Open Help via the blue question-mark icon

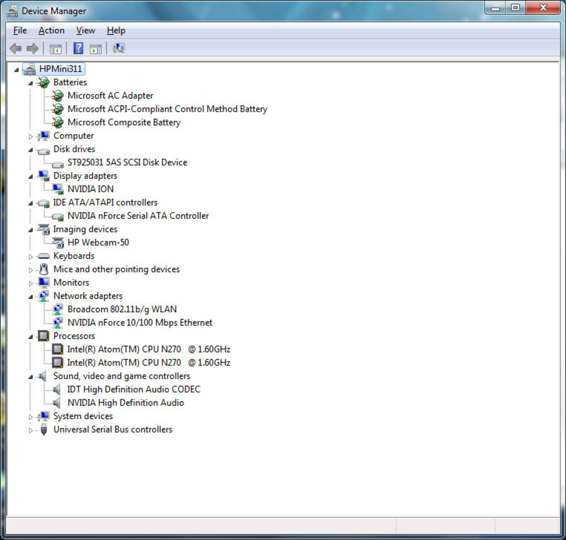pos(78,48)
